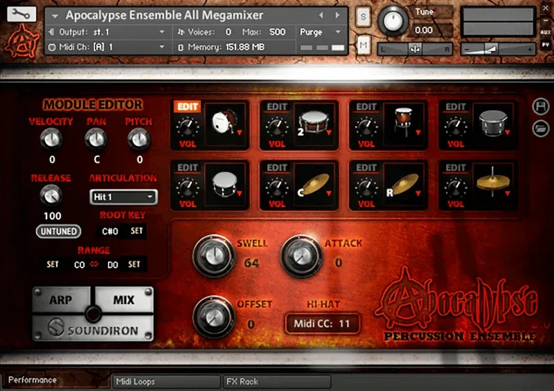Adjust the Pitch knob
Viewport: 554px width, 391px height.
[x=139, y=139]
